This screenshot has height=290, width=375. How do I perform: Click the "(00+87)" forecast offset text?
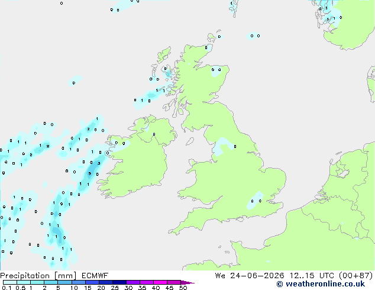[356, 276]
